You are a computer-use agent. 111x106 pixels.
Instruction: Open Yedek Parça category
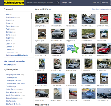(x=11, y=89)
